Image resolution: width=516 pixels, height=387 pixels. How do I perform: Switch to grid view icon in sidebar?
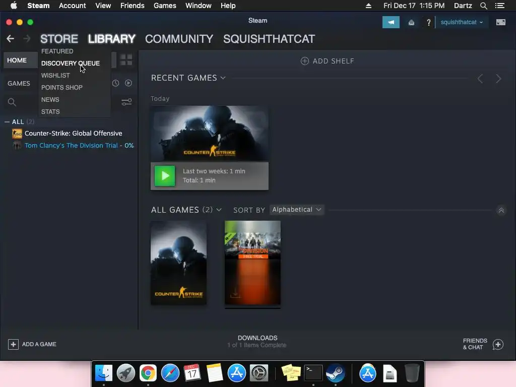coord(126,60)
